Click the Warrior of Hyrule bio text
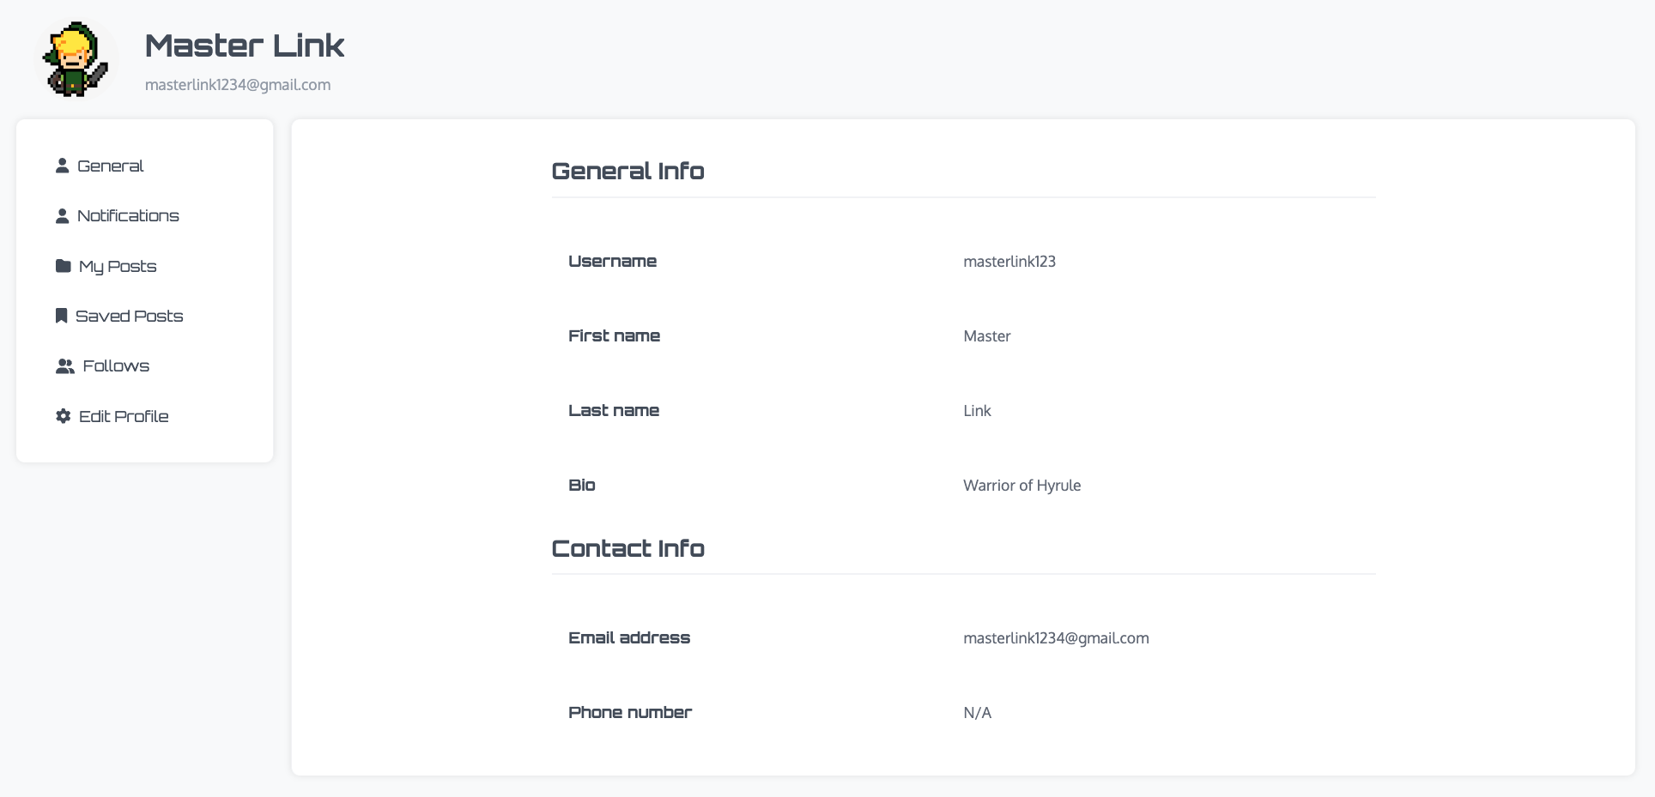The height and width of the screenshot is (797, 1655). coord(1021,486)
